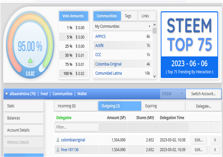The image size is (223, 157).
Task: Select the Outgoing (2) tab
Action: point(120,106)
